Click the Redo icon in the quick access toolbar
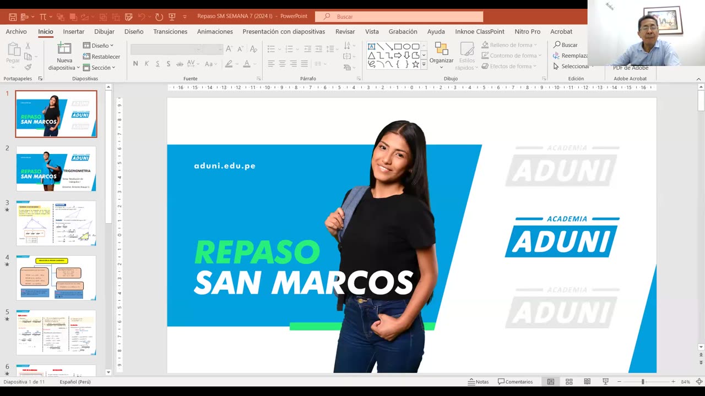The height and width of the screenshot is (396, 705). coord(159,17)
